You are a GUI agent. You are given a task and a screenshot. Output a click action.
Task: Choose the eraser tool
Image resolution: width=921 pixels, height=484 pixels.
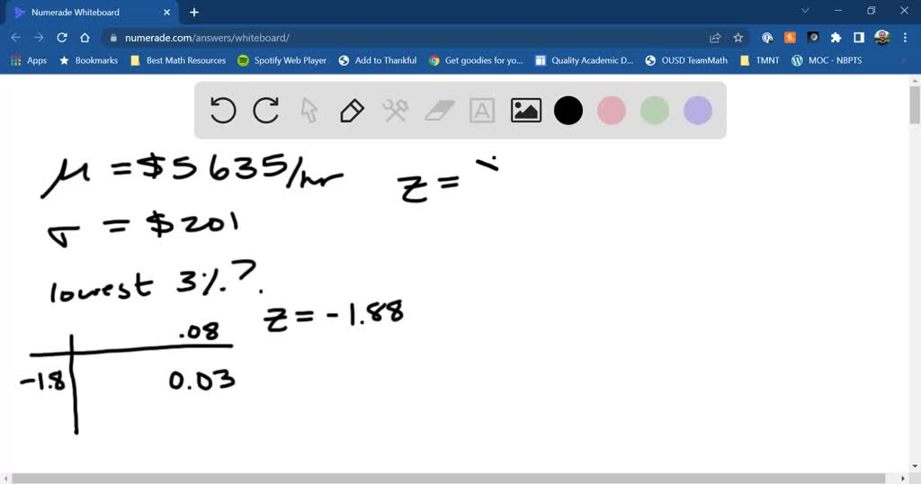439,111
